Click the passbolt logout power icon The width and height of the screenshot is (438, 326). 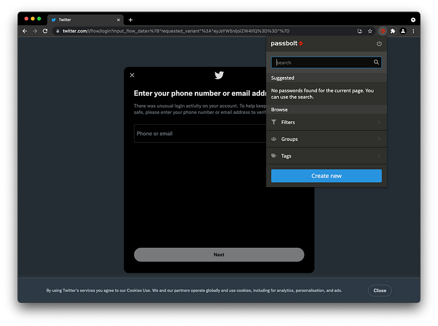(x=379, y=44)
